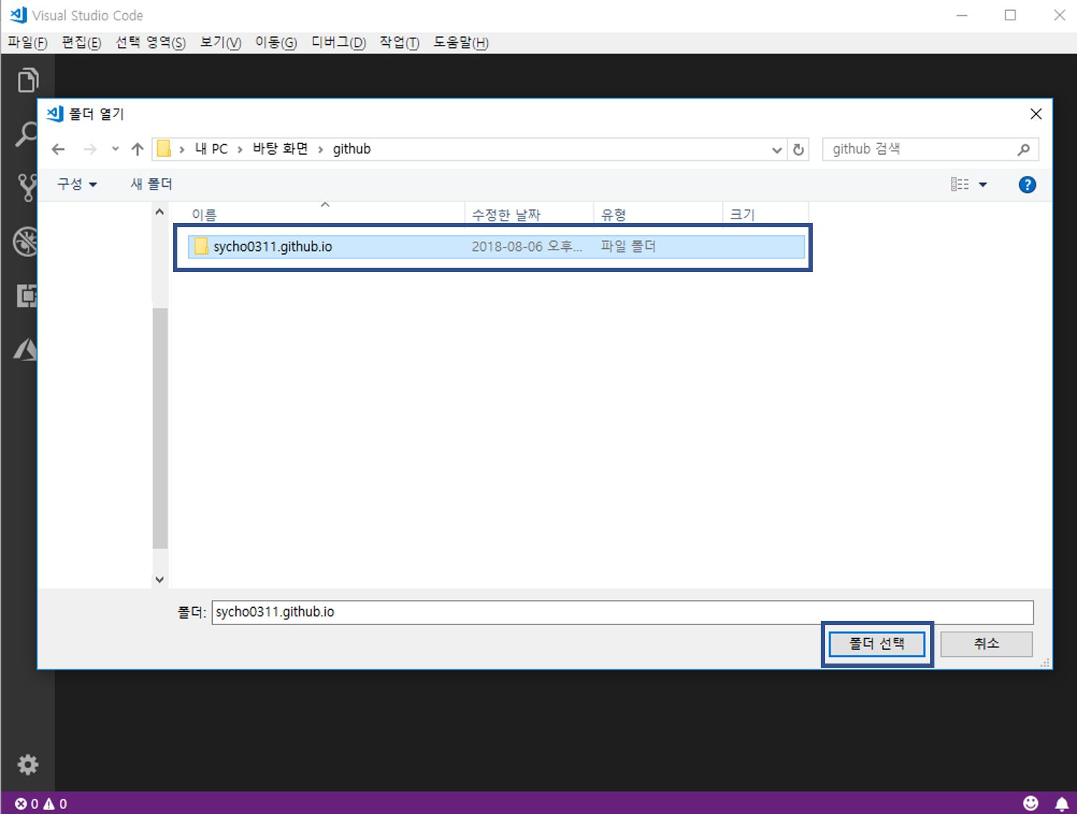Select the sycho0311.github.io folder
1077x814 pixels.
click(496, 247)
